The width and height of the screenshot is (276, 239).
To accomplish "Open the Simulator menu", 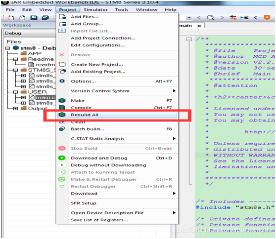I will click(95, 10).
